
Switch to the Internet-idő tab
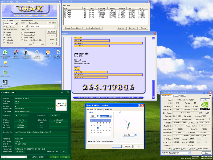[x=108, y=110]
